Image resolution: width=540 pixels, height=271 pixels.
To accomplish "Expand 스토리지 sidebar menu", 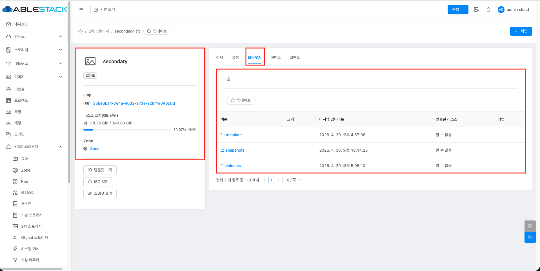I will pos(34,50).
